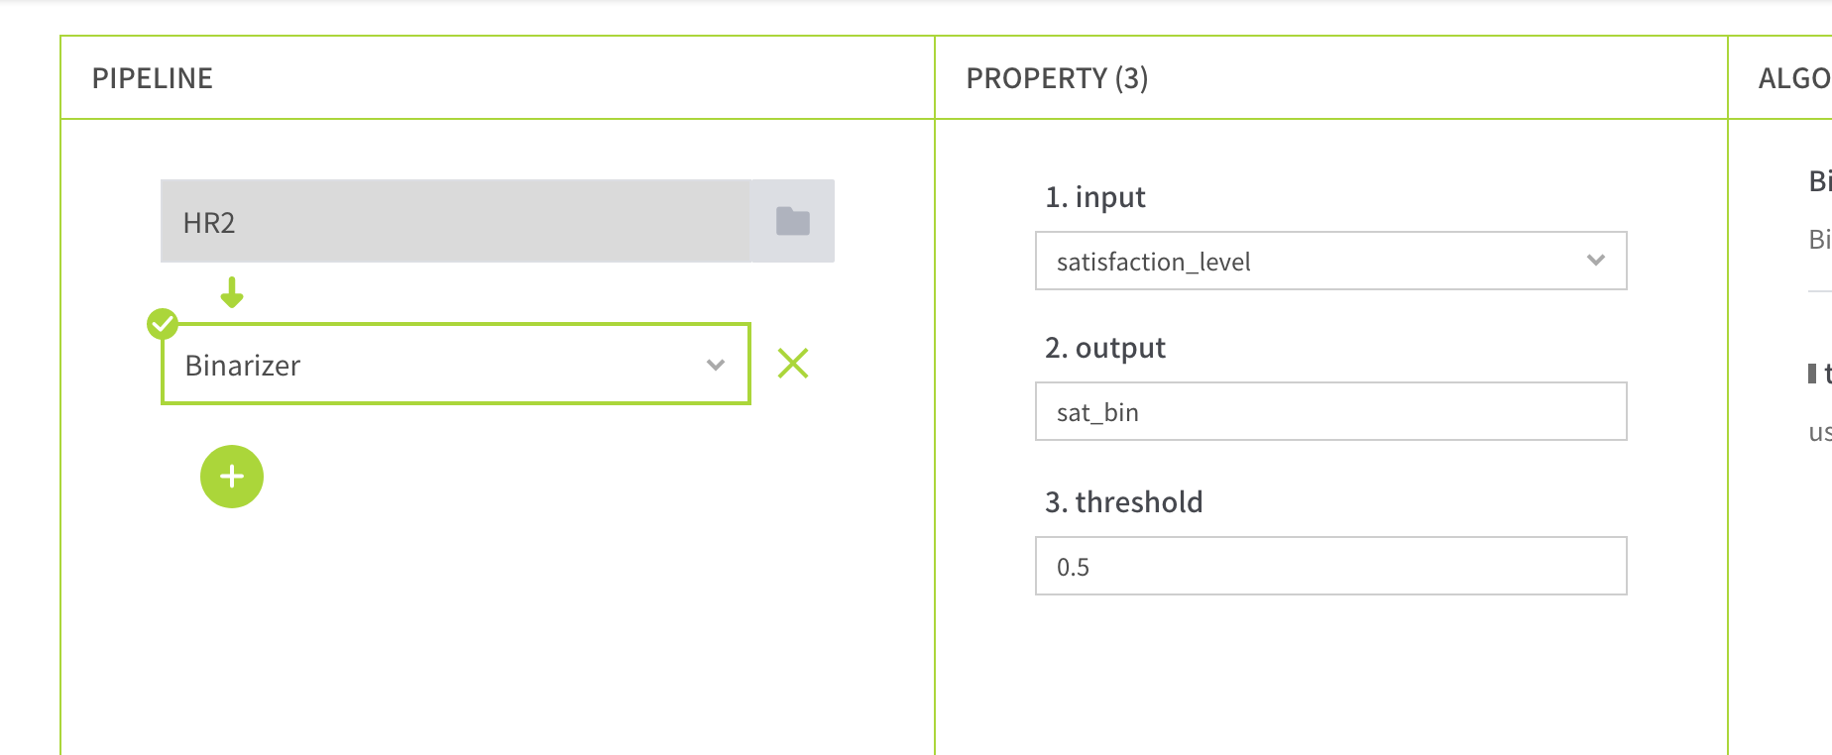The width and height of the screenshot is (1832, 755).
Task: Click the green arrow connecting HR2 to Binarizer
Action: [x=231, y=293]
